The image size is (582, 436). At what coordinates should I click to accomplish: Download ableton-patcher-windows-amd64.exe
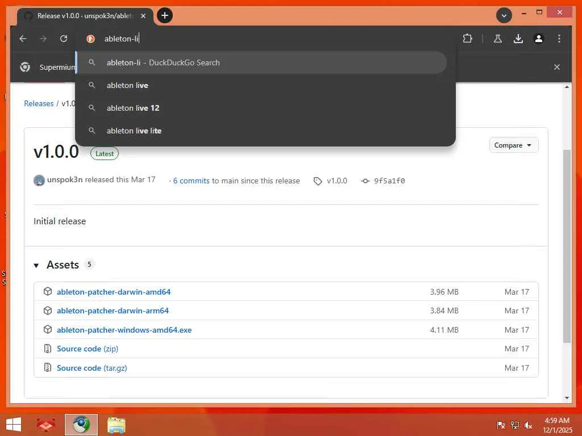124,330
